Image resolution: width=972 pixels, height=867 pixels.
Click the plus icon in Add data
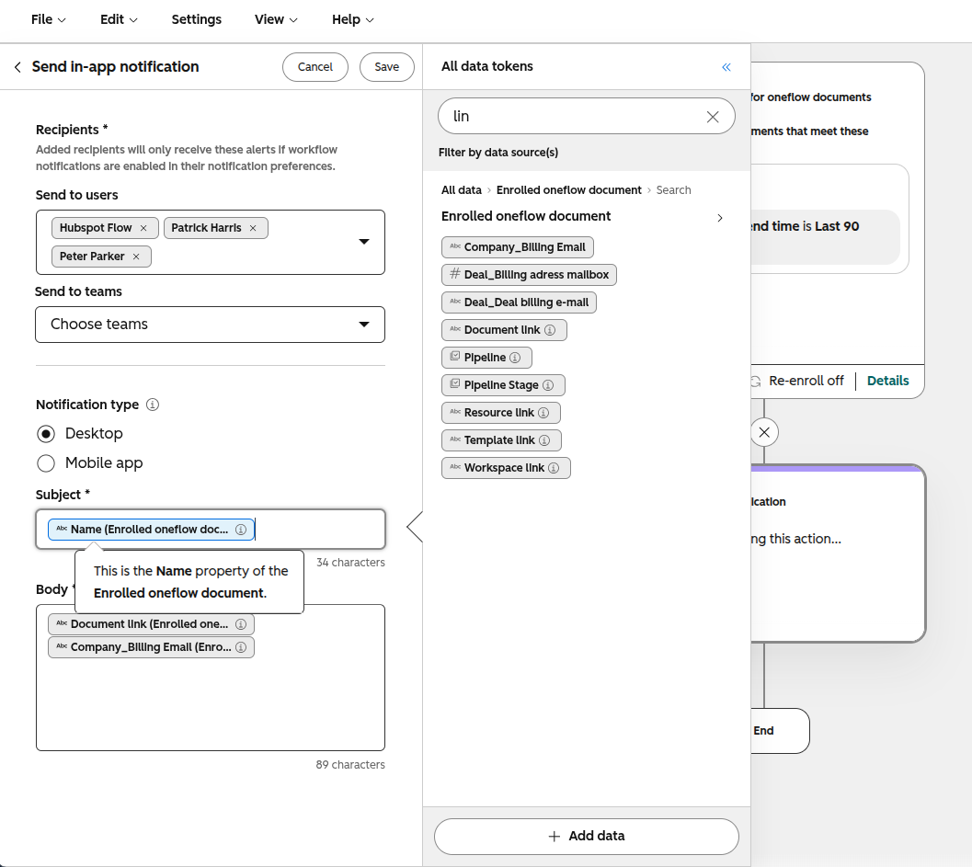coord(555,836)
